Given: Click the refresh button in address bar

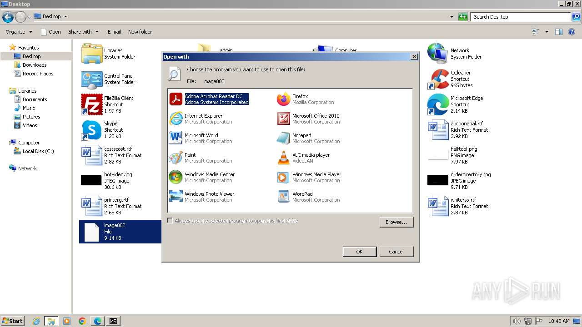Looking at the screenshot, I should tap(463, 17).
